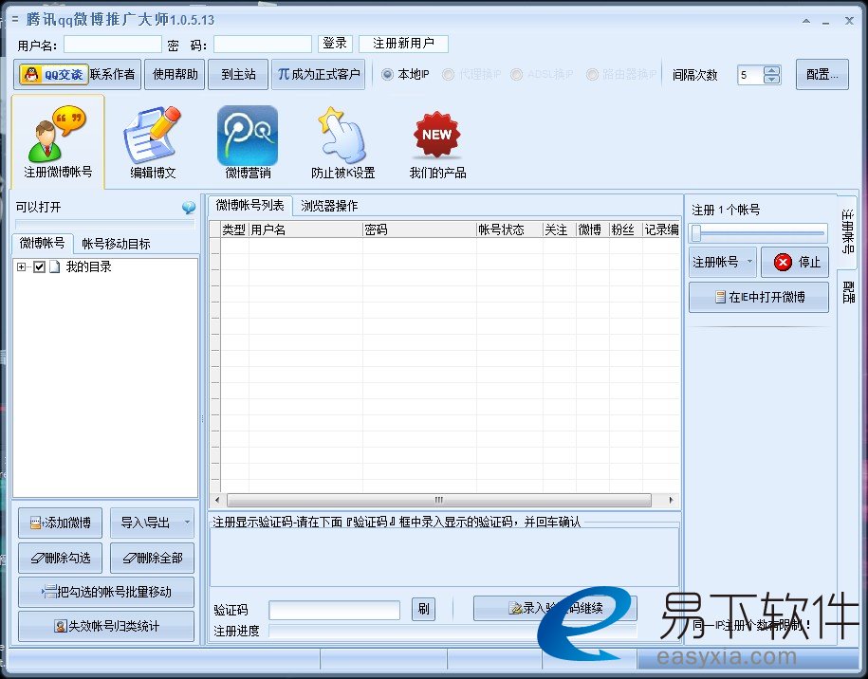The image size is (868, 679).
Task: Click the 删除全部 button
Action: [152, 558]
